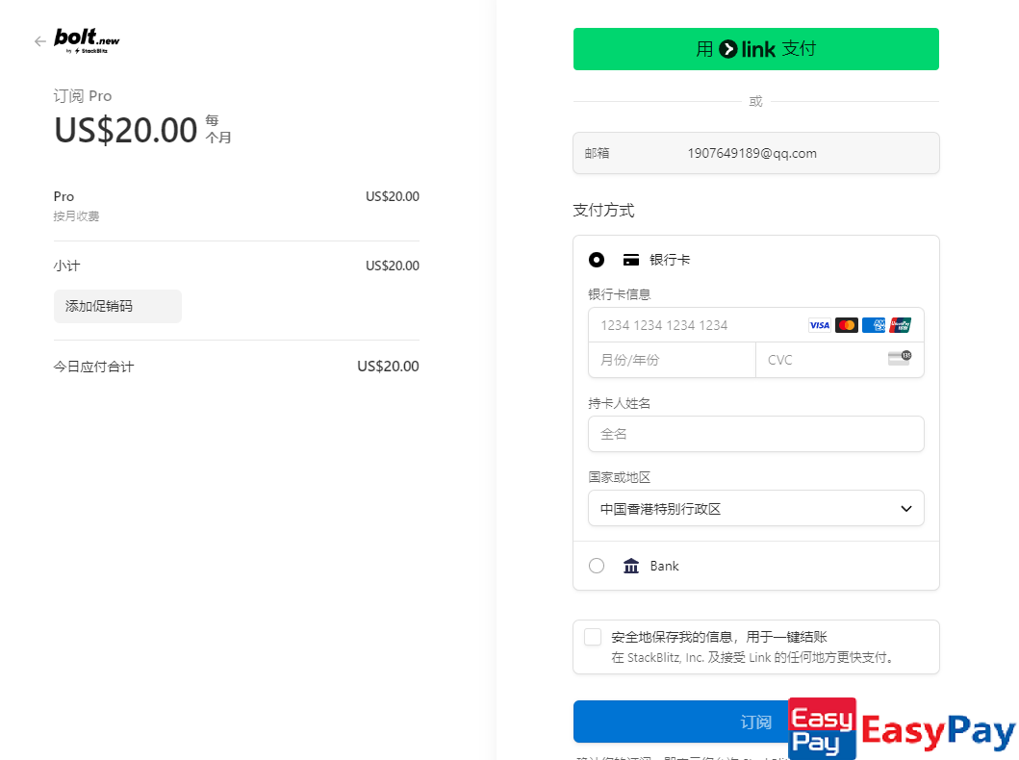Pay with the green Link button
Screen dimensions: 1019x760
pyautogui.click(x=755, y=49)
